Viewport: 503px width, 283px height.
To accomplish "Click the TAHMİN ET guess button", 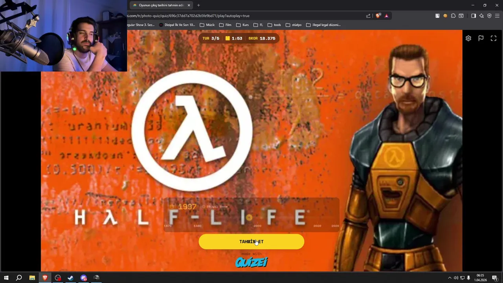I will (x=251, y=242).
